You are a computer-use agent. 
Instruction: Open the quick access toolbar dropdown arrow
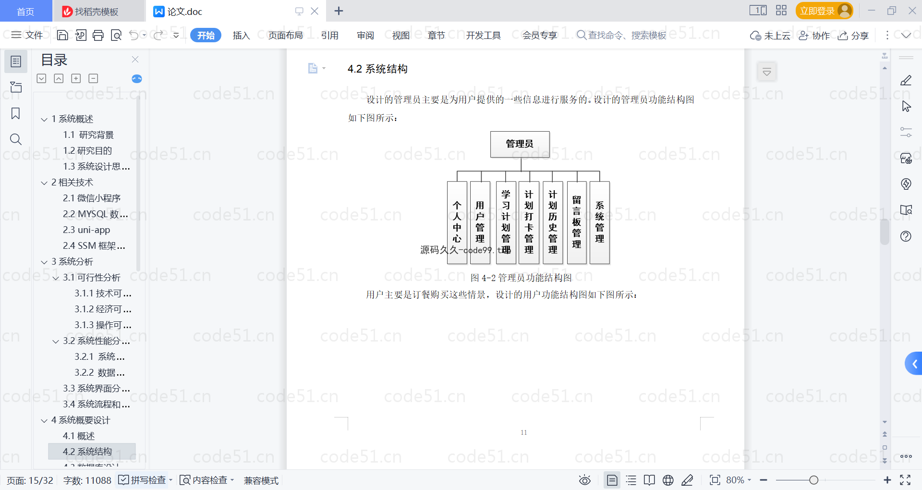(x=176, y=35)
